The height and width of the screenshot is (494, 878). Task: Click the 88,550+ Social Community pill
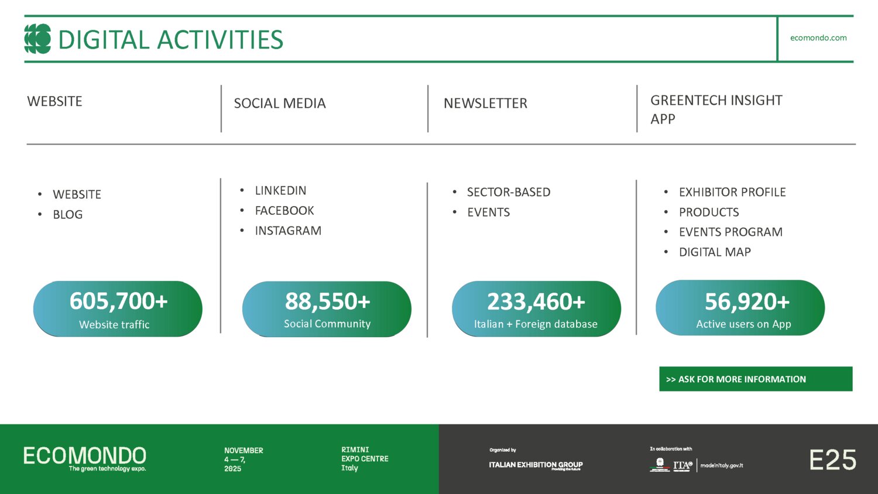[327, 309]
